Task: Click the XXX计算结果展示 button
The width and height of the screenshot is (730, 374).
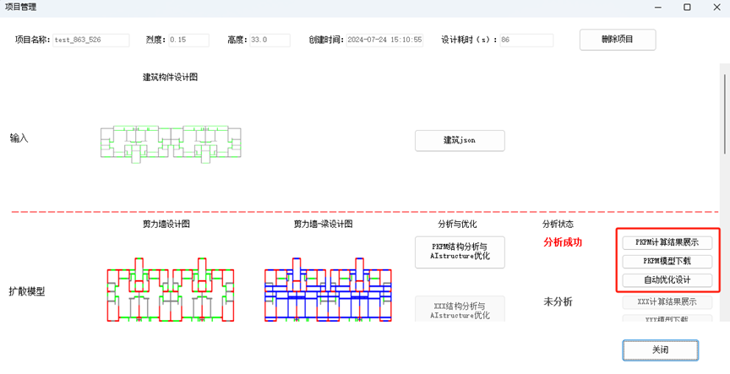Action: coord(667,302)
